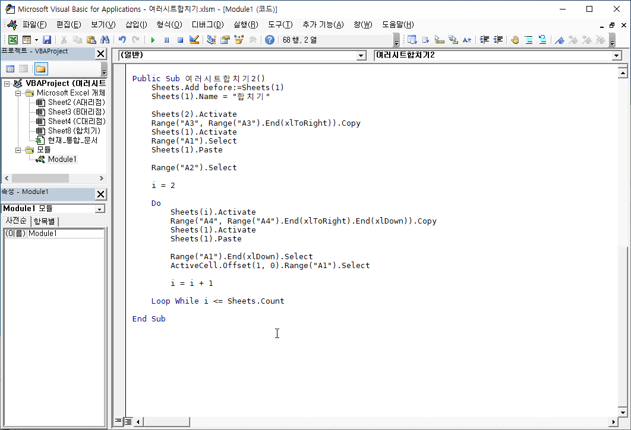This screenshot has height=430, width=631.
Task: Click the Copy toolbar icon
Action: [x=77, y=40]
